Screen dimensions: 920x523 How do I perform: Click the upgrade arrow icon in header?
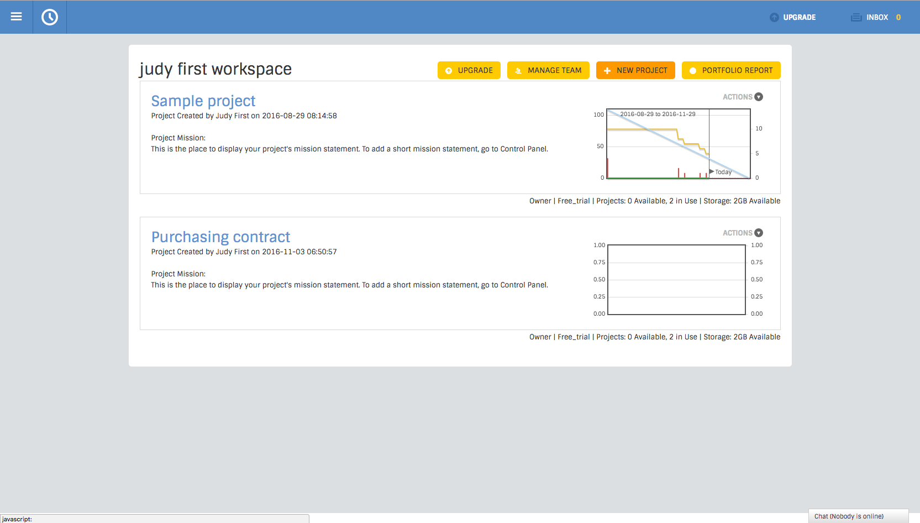click(774, 17)
